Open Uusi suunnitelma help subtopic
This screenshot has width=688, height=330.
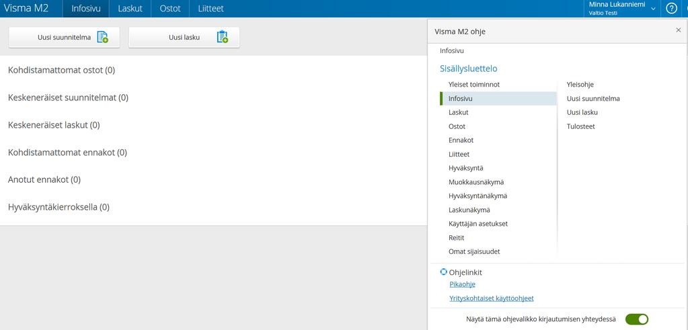point(593,98)
